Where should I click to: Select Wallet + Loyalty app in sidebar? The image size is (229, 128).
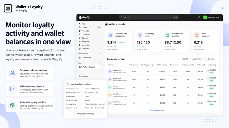(89, 67)
